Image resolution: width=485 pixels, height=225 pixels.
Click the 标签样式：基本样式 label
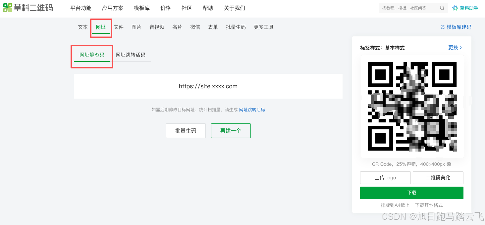383,48
